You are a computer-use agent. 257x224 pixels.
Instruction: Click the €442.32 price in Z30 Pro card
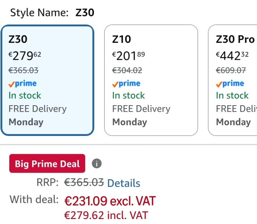[x=232, y=56]
